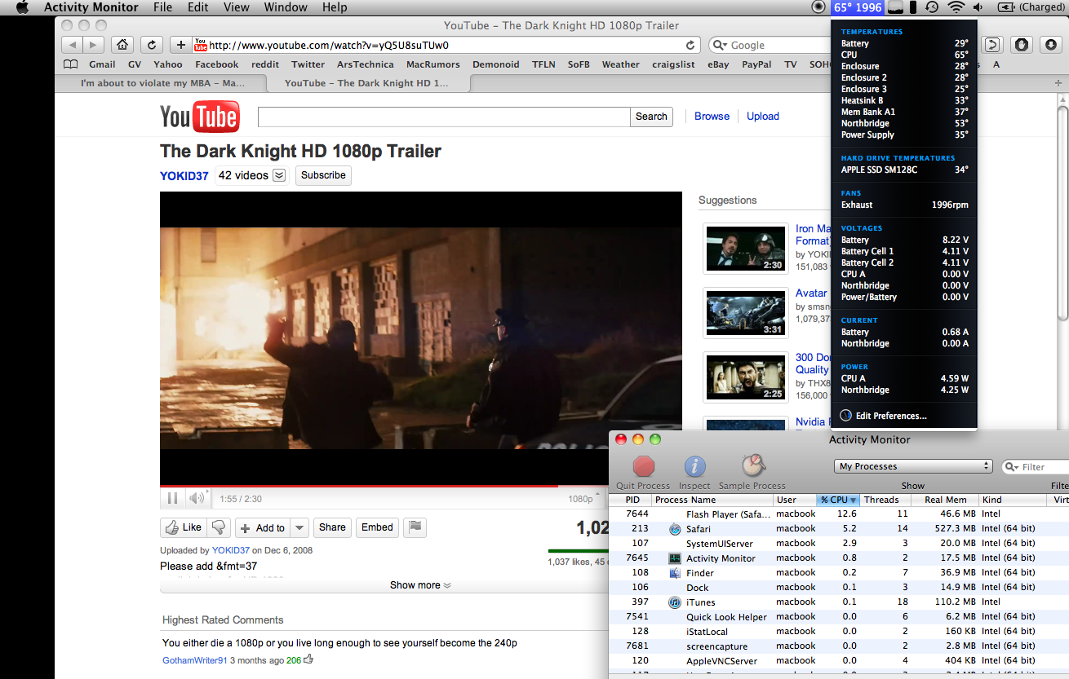Viewport: 1069px width, 679px height.
Task: Click the GothamWriter91 commenter link
Action: (195, 660)
